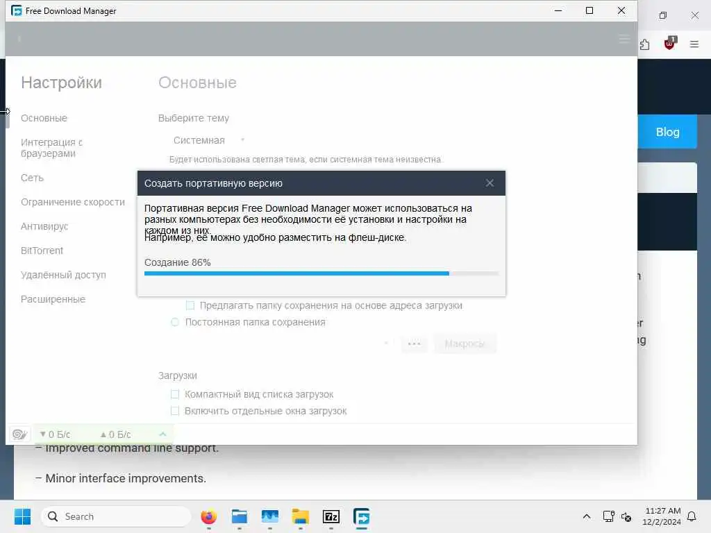The width and height of the screenshot is (711, 533).
Task: Select the Антивирус settings section
Action: (44, 226)
